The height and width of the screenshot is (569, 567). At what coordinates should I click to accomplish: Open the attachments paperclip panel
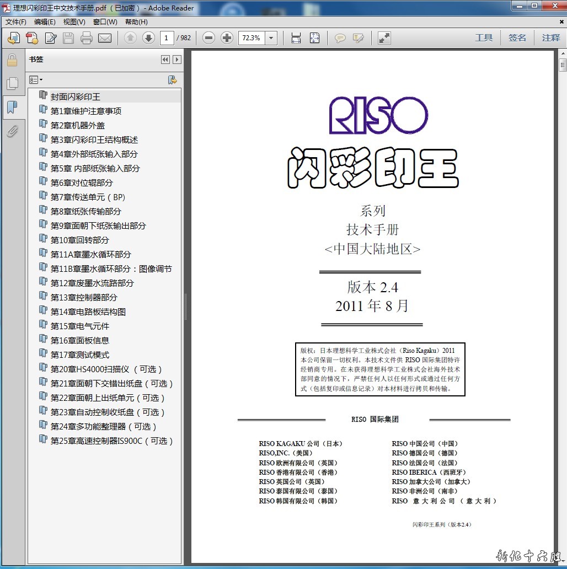(12, 131)
